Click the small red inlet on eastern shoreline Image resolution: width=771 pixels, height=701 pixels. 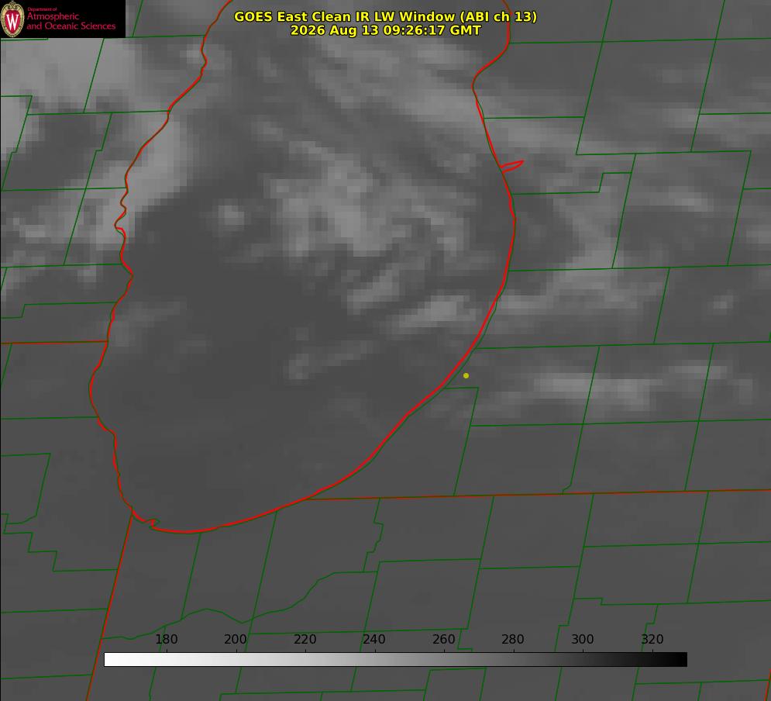point(511,166)
